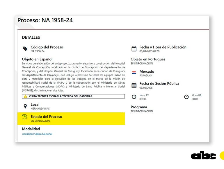Click the clock icon next to Hora PY
Screen dimensions: 224x169
point(134,97)
